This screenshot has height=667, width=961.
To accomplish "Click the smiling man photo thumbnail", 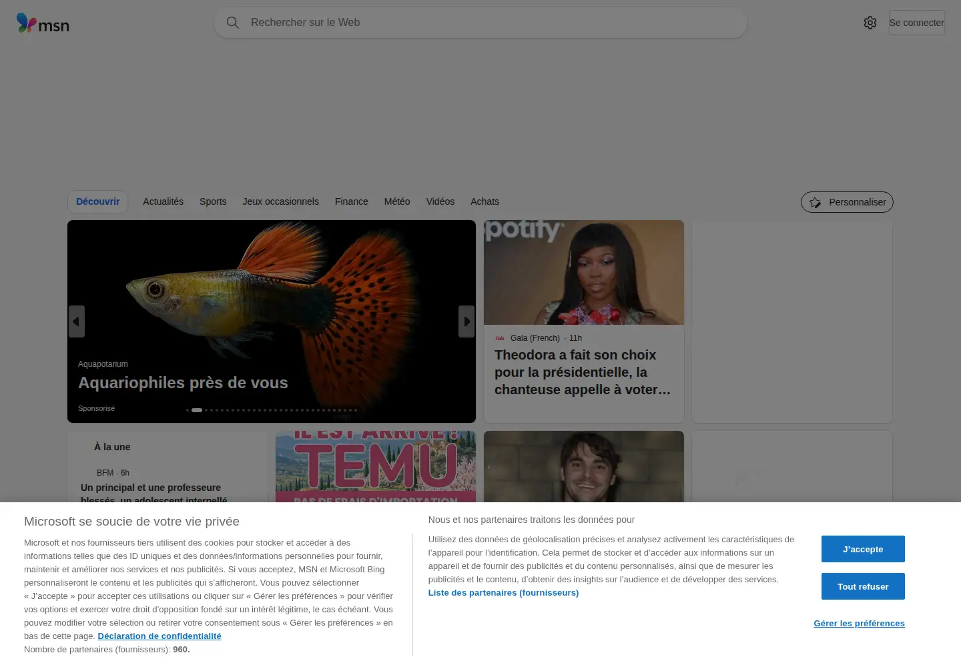I will coord(584,466).
